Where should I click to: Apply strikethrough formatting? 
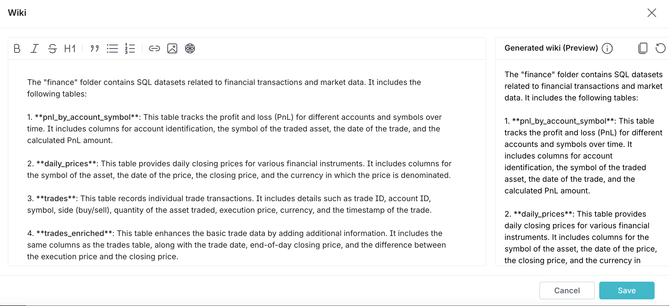pos(52,48)
